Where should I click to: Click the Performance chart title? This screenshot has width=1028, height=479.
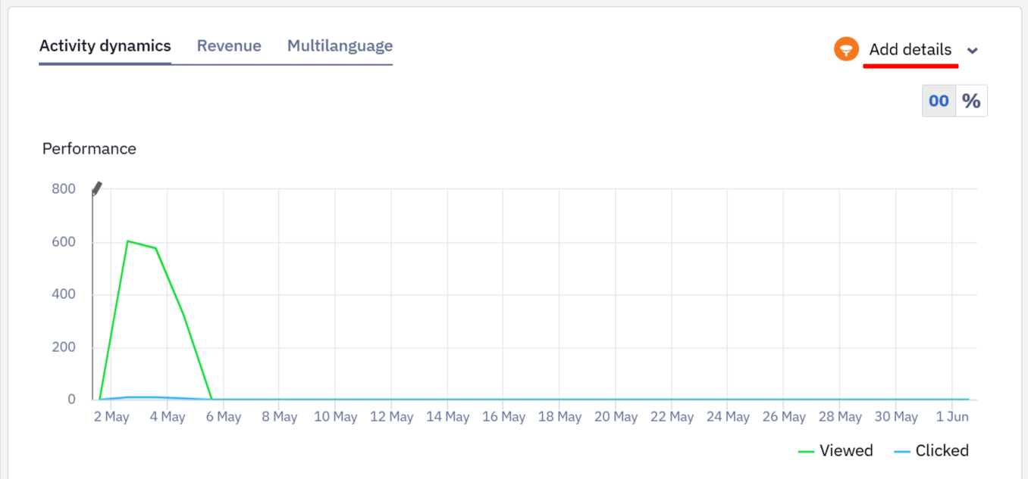tap(89, 149)
